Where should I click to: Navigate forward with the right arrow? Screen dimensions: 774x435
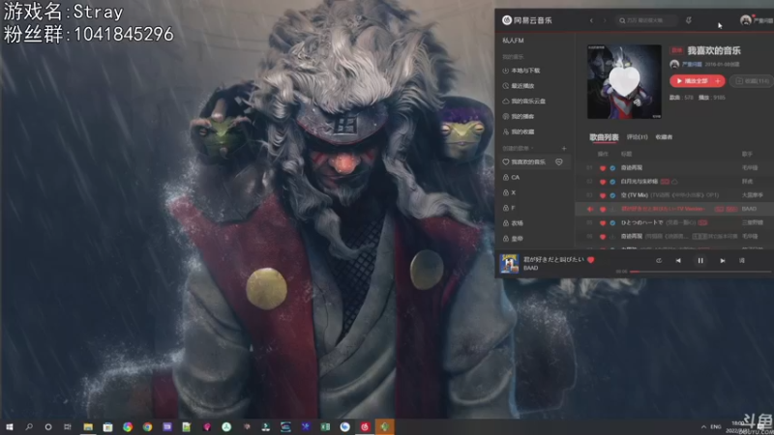[604, 20]
